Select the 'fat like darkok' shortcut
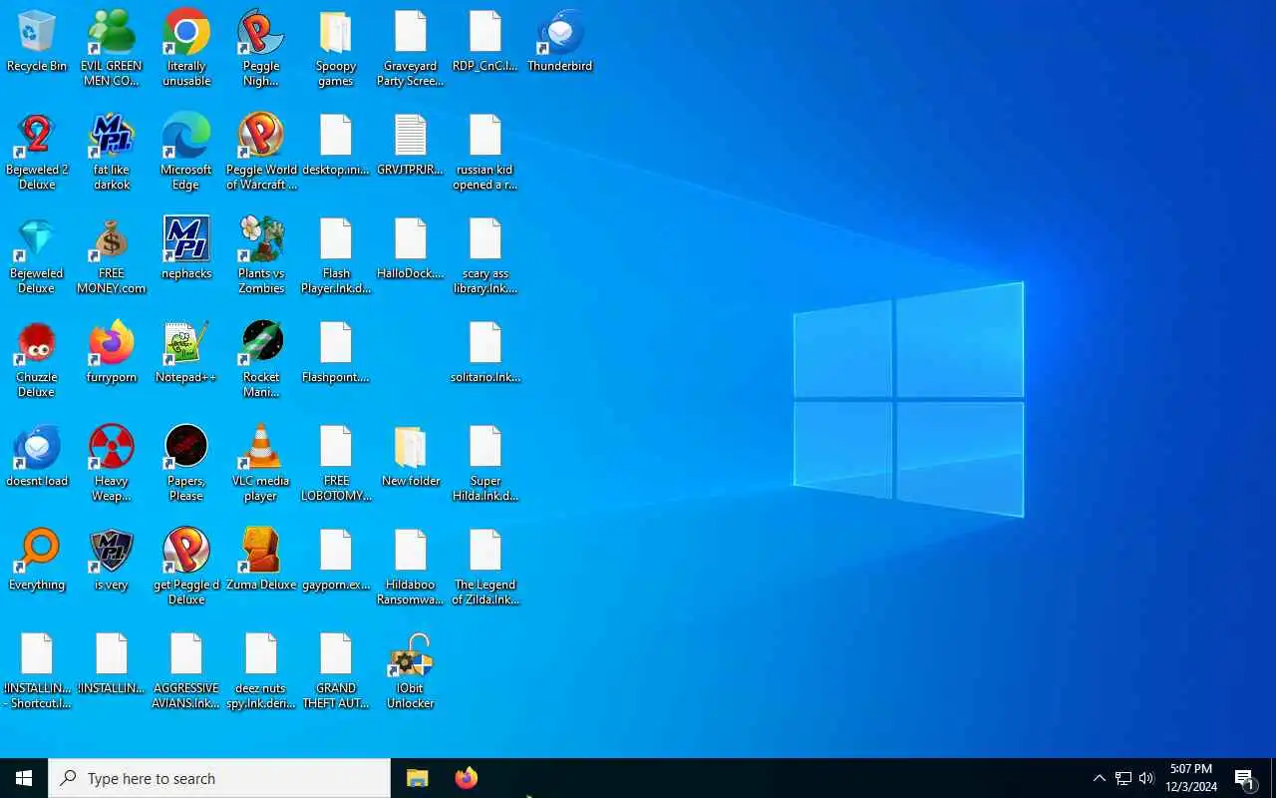This screenshot has height=798, width=1276. coord(112,152)
